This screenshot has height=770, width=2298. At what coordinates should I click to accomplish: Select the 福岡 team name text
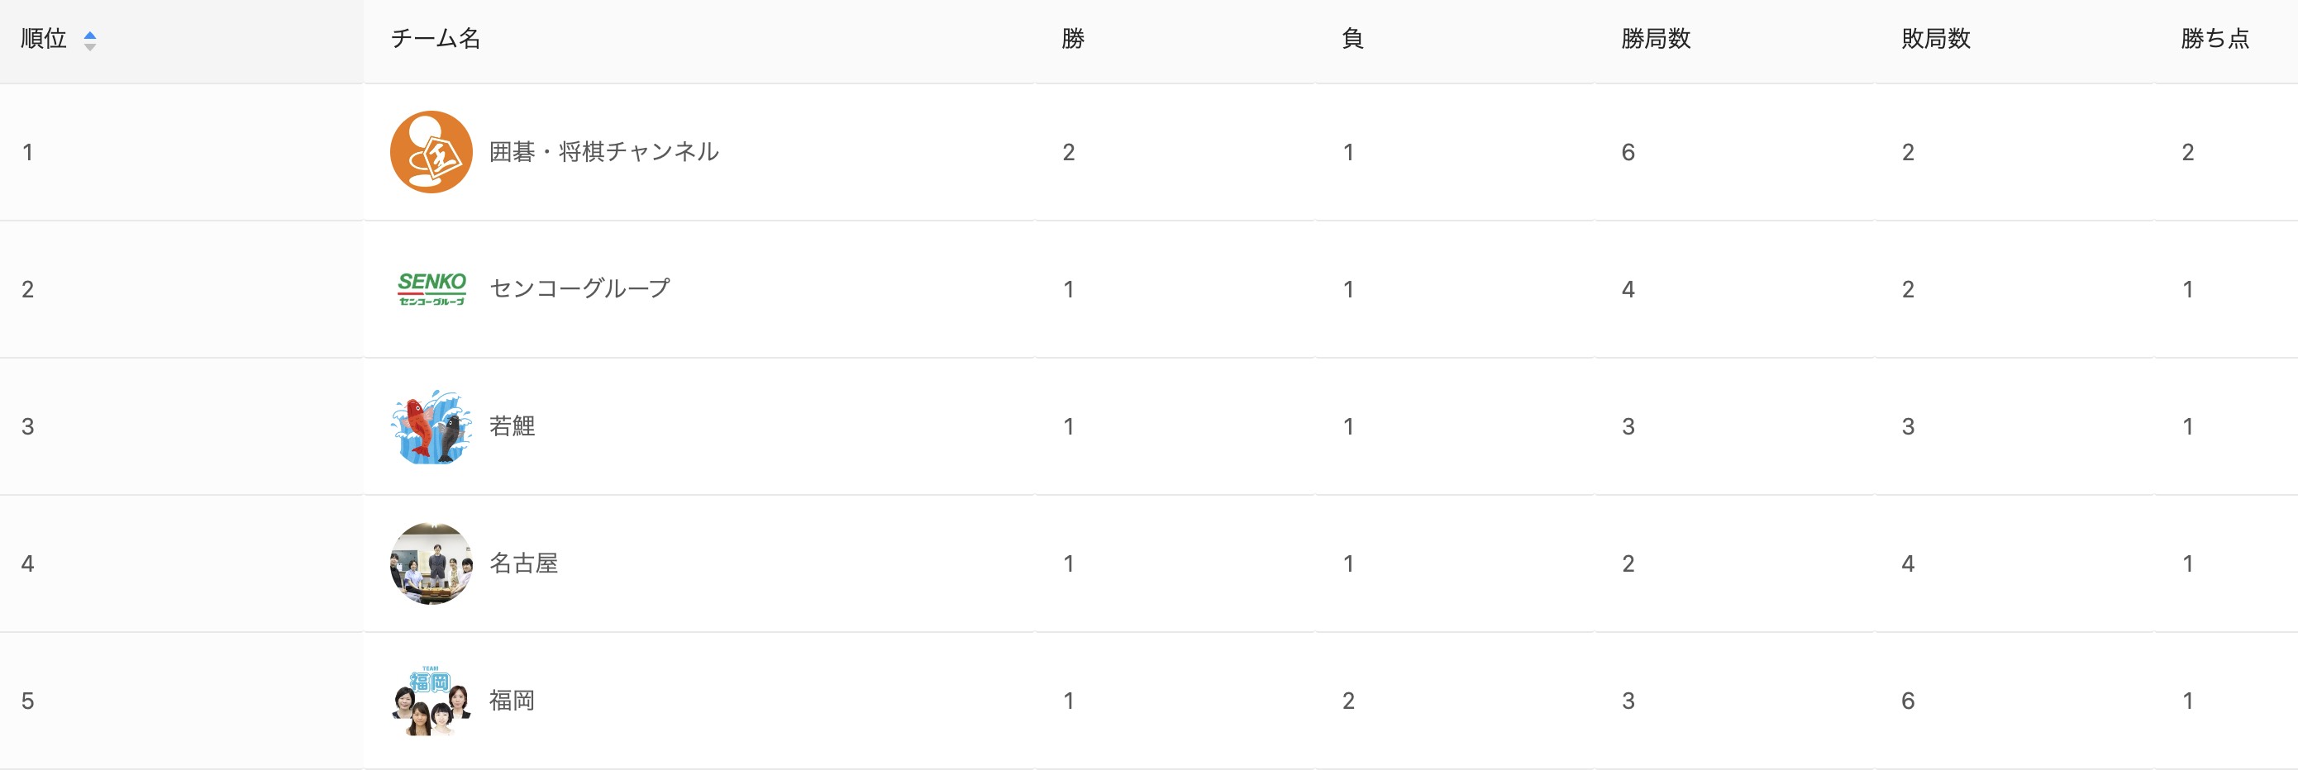pyautogui.click(x=512, y=701)
